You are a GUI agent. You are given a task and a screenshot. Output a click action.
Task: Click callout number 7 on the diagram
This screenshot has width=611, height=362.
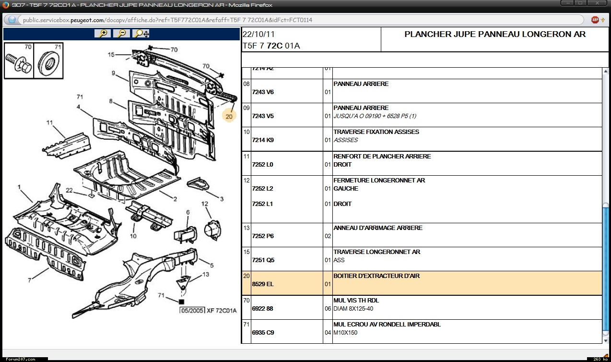pyautogui.click(x=30, y=280)
